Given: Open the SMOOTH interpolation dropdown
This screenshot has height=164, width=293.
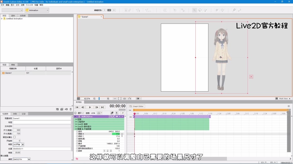Looking at the screenshot, I should 29,159.
